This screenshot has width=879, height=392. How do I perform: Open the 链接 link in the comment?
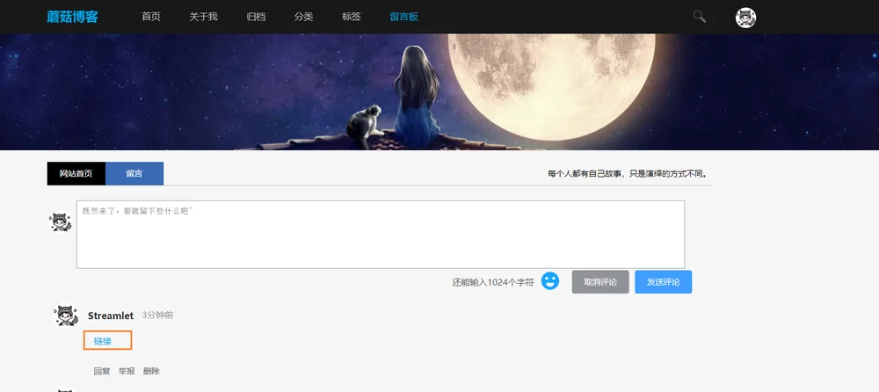coord(103,341)
